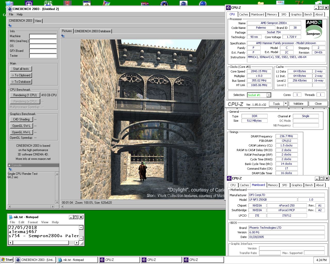Click the pin icon below the CINEBENCH 2003 tab
Screen dimensions: 330x264
[x=10, y=26]
